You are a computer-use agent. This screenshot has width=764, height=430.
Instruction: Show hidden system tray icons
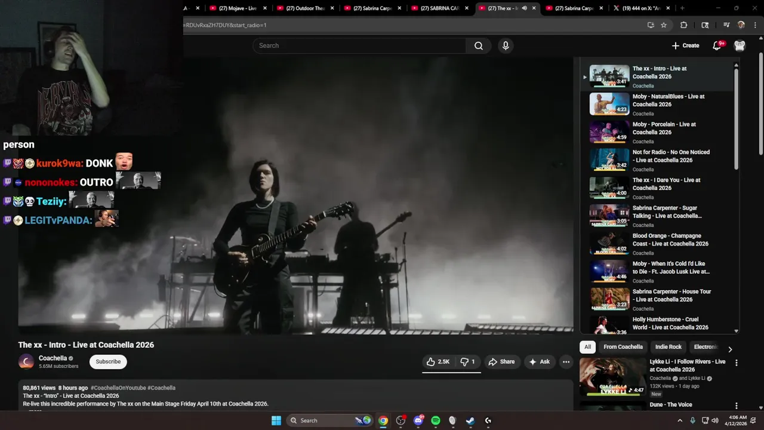click(x=679, y=420)
